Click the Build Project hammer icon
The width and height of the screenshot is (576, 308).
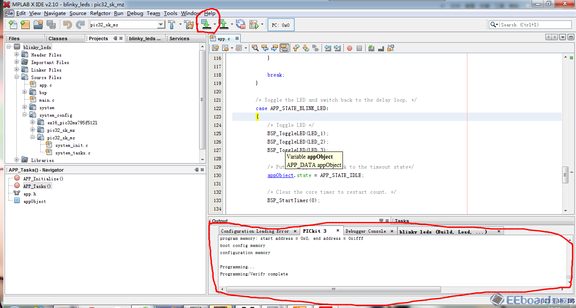tap(172, 25)
